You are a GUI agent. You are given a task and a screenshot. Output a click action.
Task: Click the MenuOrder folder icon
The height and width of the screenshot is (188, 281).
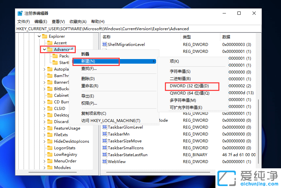tap(50, 161)
